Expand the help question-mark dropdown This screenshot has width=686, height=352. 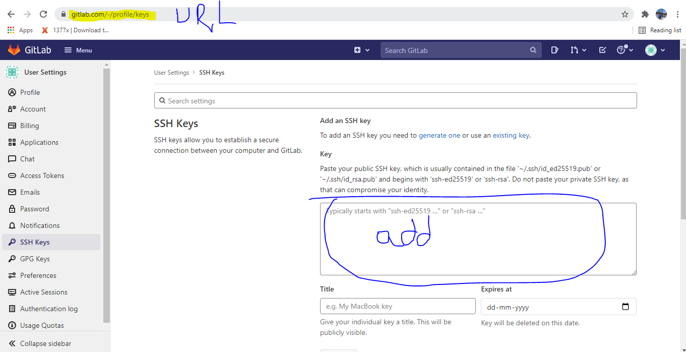click(625, 50)
